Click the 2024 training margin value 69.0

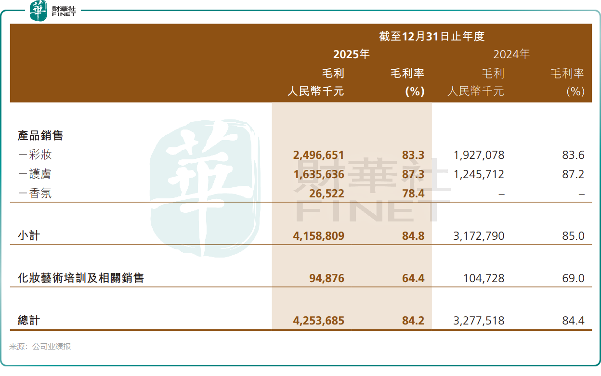point(573,278)
